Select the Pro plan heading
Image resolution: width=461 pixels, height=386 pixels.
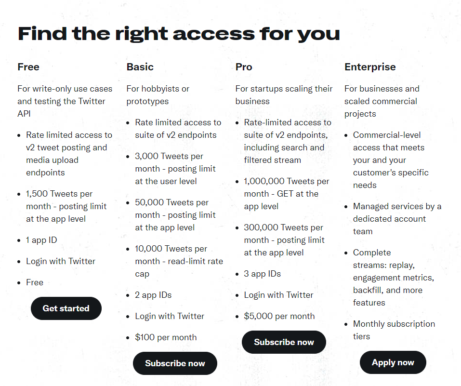coord(244,67)
